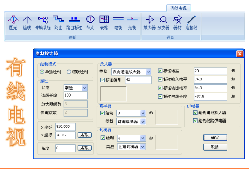249x169 pixels.
Task: Click 点取 button beside 角度
Action: (84, 148)
